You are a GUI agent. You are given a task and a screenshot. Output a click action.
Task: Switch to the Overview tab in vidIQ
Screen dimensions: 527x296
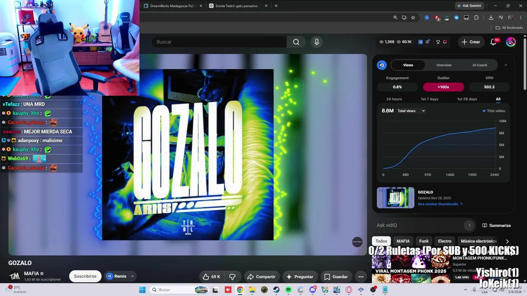444,65
